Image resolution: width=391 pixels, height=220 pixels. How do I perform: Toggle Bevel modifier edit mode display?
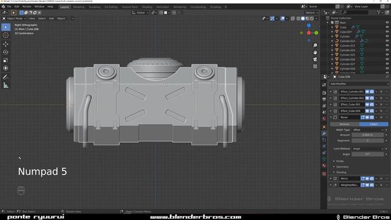(x=362, y=117)
